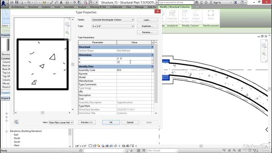Select the North elevation in Project Browser

pyautogui.click(x=17, y=138)
